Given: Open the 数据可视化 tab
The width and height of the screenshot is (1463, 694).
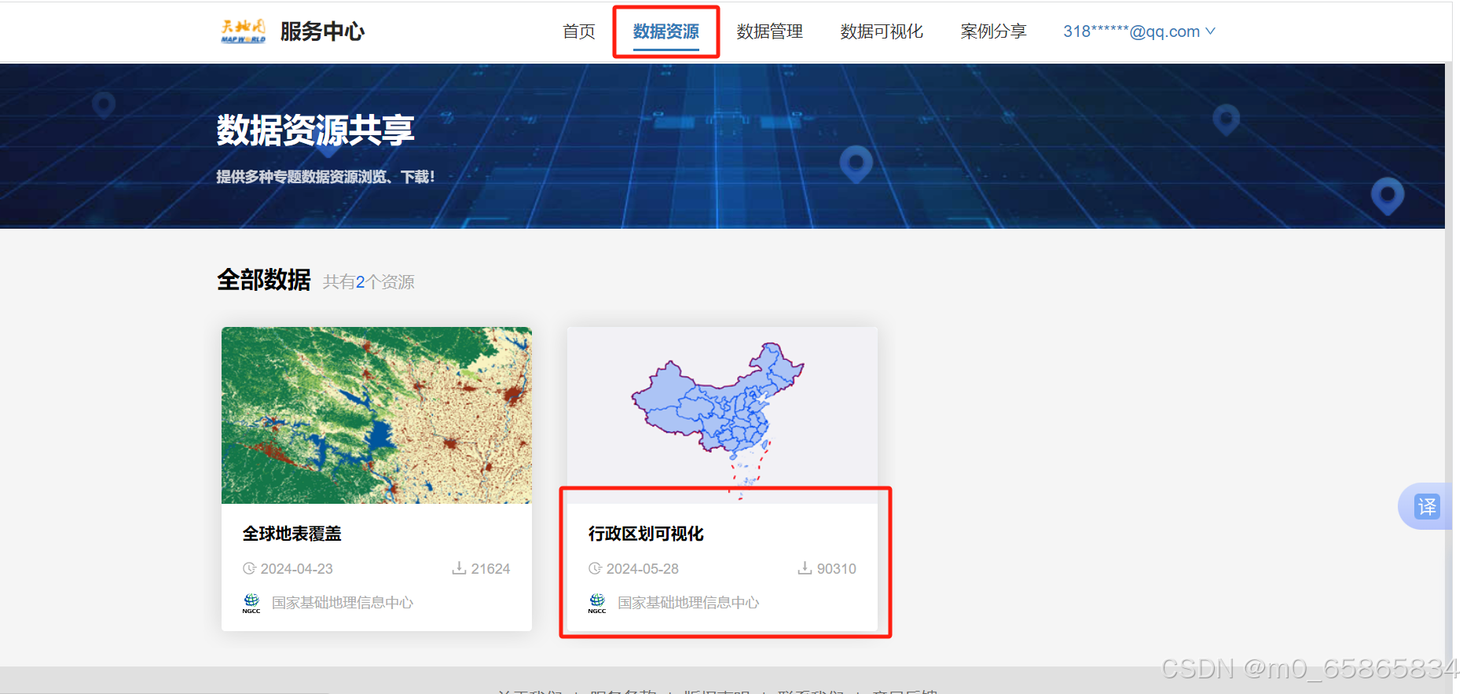Looking at the screenshot, I should (x=882, y=31).
